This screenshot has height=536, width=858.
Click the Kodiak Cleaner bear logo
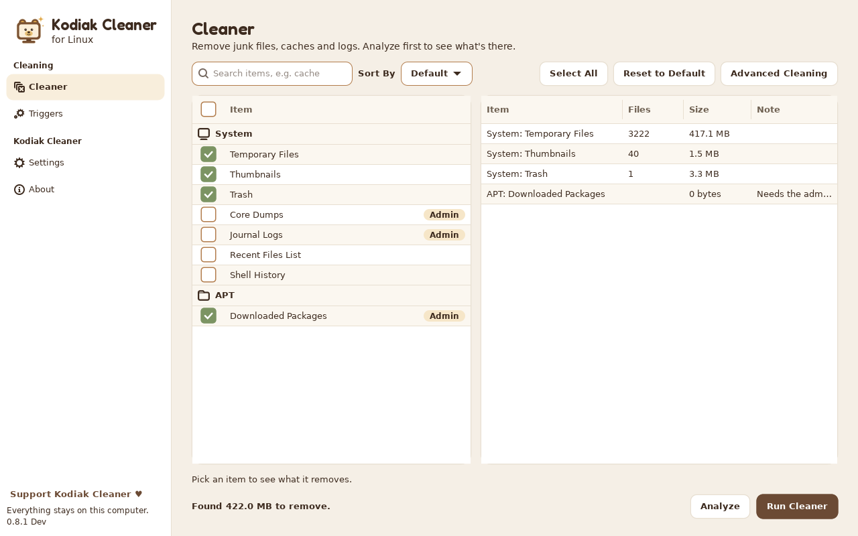pyautogui.click(x=29, y=30)
